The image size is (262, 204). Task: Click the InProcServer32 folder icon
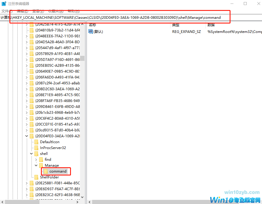click(x=36, y=148)
